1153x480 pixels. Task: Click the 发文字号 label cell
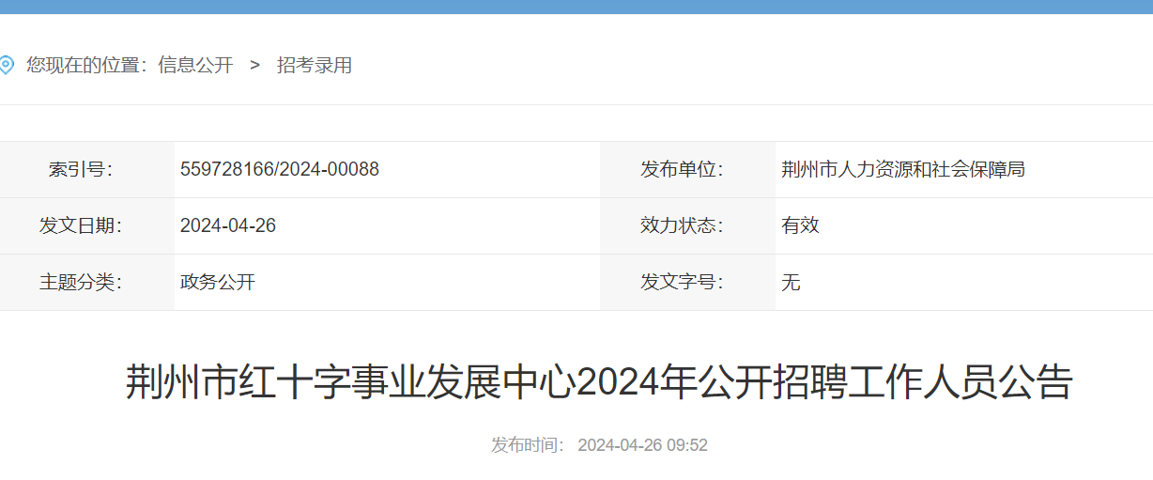tap(687, 283)
